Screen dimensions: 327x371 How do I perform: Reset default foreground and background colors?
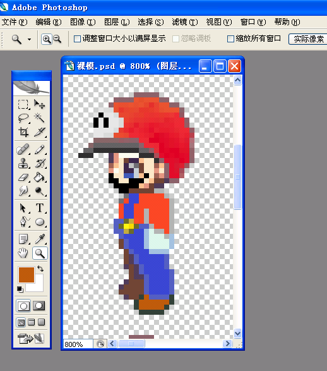pos(20,289)
